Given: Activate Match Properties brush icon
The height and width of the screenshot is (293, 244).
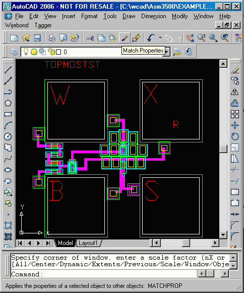Looking at the screenshot, I should pyautogui.click(x=125, y=38).
